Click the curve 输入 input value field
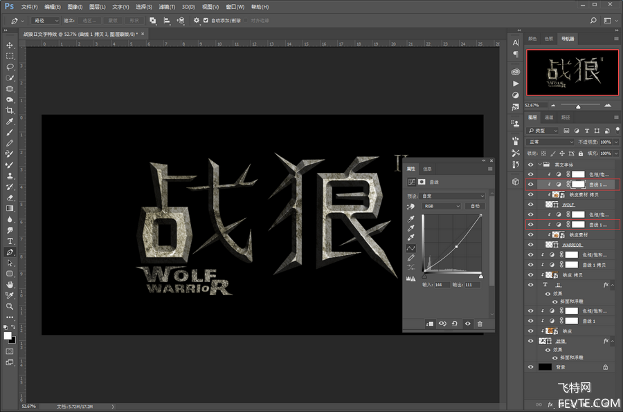Screen dimensions: 623x412 coord(442,285)
